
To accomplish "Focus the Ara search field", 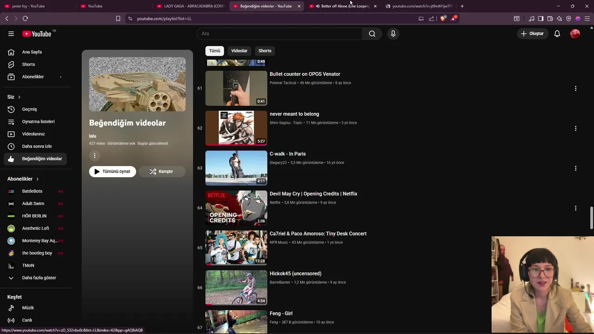I will pyautogui.click(x=279, y=33).
